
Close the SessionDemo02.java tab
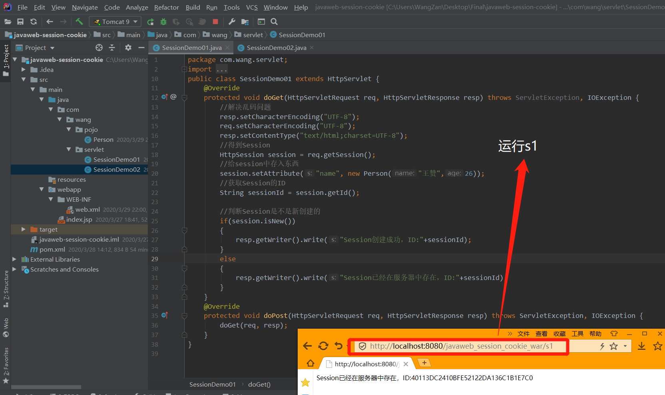click(312, 48)
